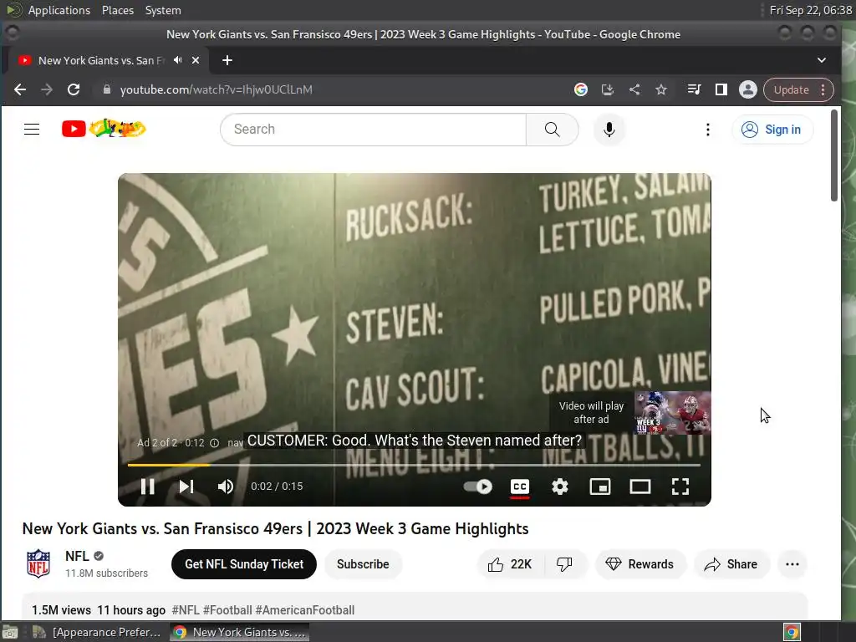Image resolution: width=856 pixels, height=642 pixels.
Task: Select New York Giants taskbar item
Action: tap(240, 632)
